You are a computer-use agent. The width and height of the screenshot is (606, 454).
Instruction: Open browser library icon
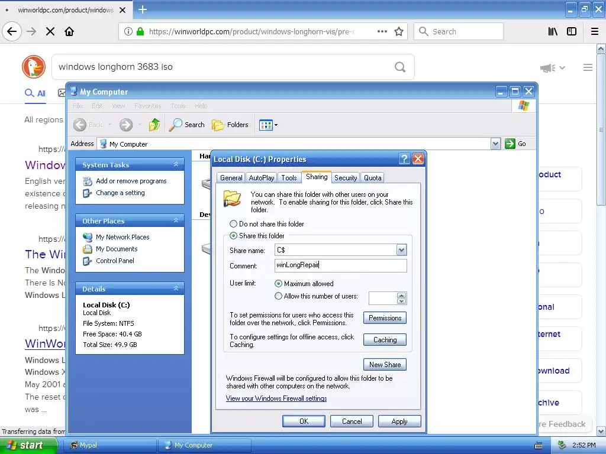pyautogui.click(x=553, y=31)
